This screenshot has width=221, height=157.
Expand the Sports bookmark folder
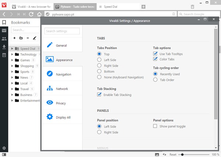[x=12, y=72]
